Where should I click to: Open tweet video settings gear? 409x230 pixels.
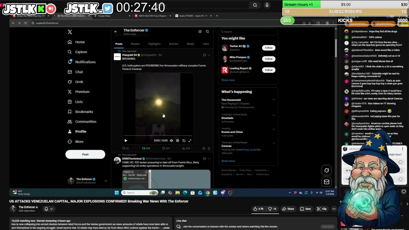[178, 141]
